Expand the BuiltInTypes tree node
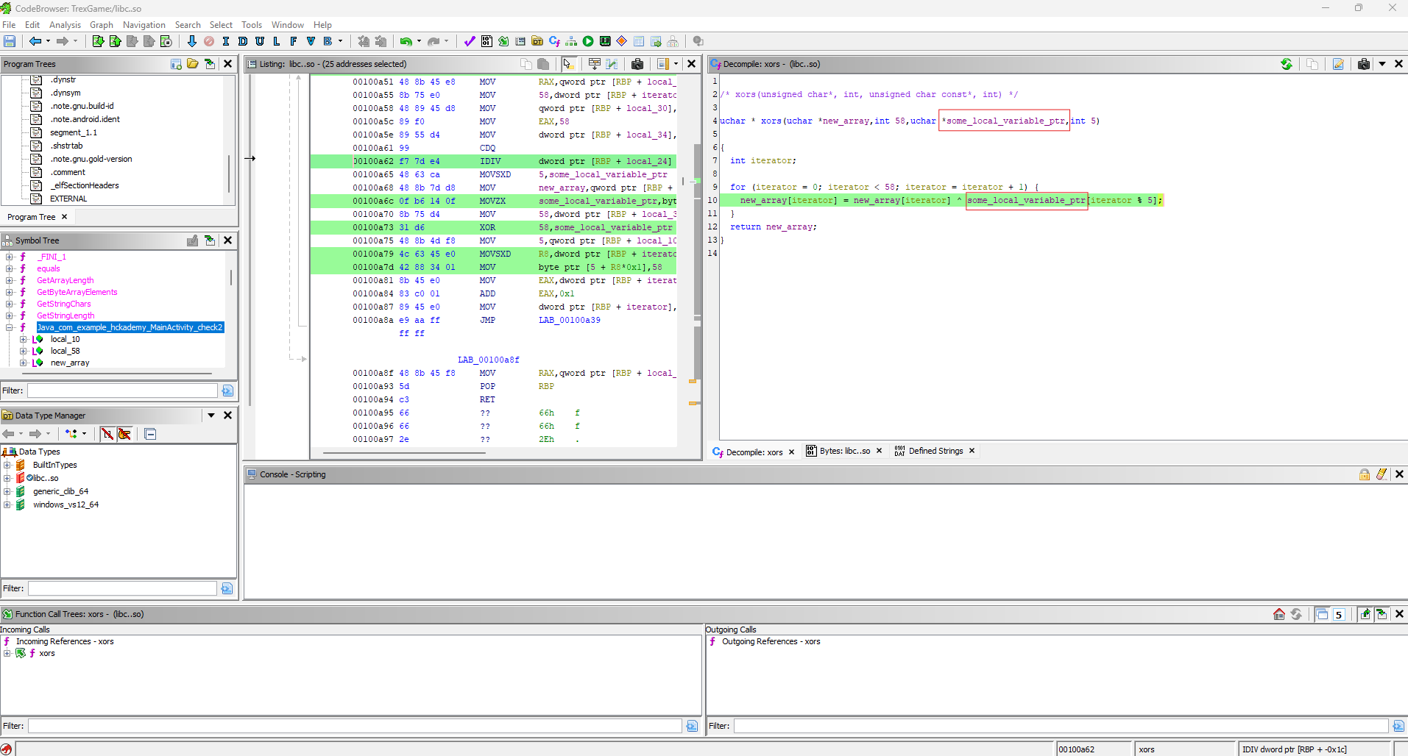This screenshot has width=1408, height=756. 7,465
